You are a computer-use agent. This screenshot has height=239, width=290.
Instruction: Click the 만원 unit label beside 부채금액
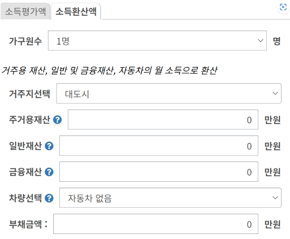click(272, 224)
